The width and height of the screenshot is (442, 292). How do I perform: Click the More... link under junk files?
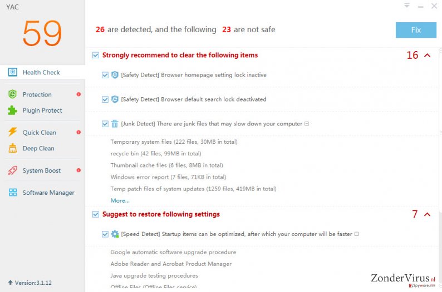coord(120,200)
